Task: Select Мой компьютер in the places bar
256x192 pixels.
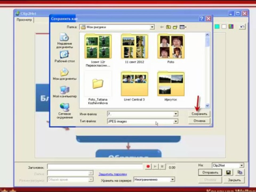Action: click(65, 92)
